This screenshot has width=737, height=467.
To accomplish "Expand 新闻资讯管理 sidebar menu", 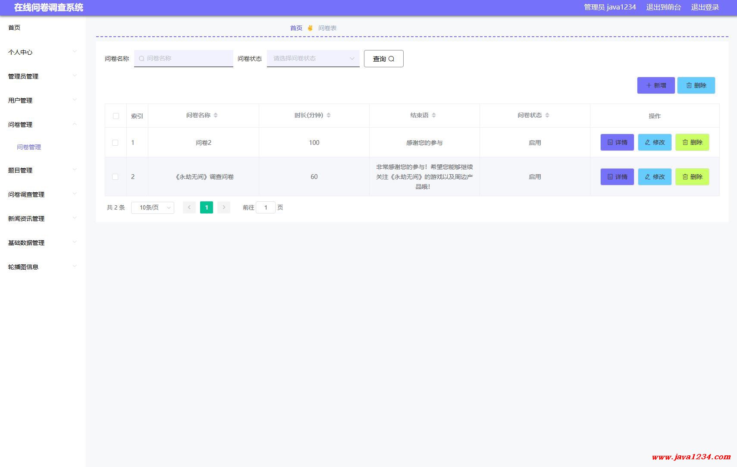I will click(x=43, y=219).
